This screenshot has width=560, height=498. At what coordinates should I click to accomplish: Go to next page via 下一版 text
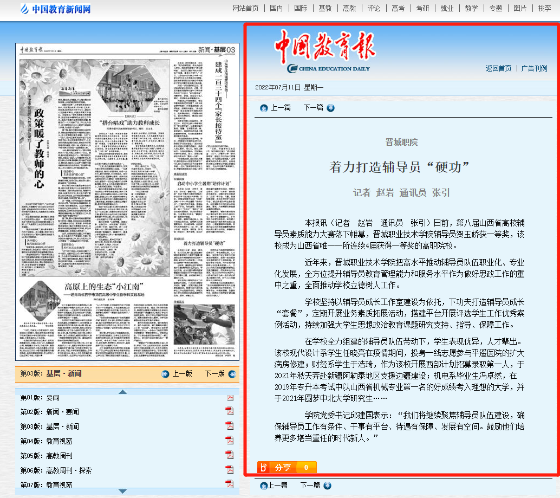point(215,374)
